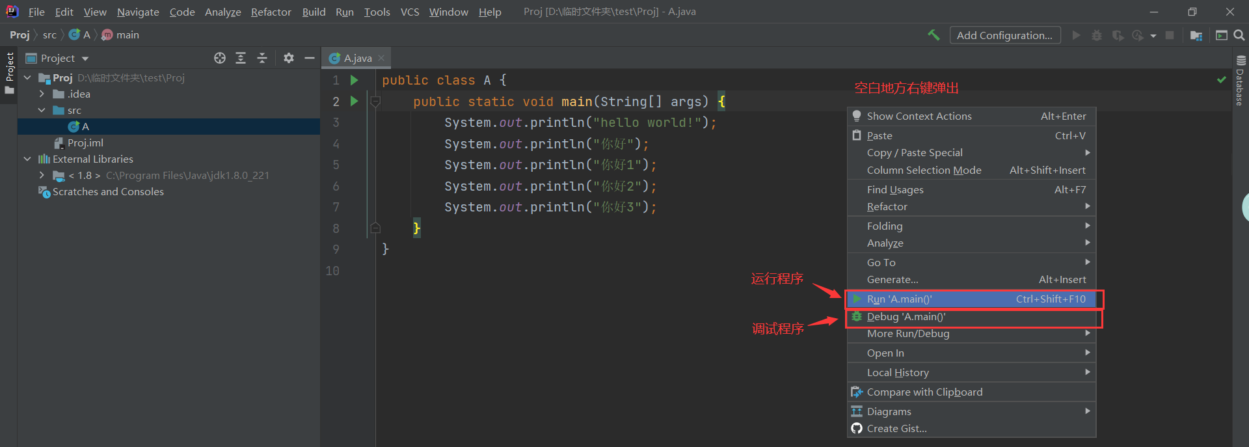Click the green Build project hammer icon

coord(933,35)
